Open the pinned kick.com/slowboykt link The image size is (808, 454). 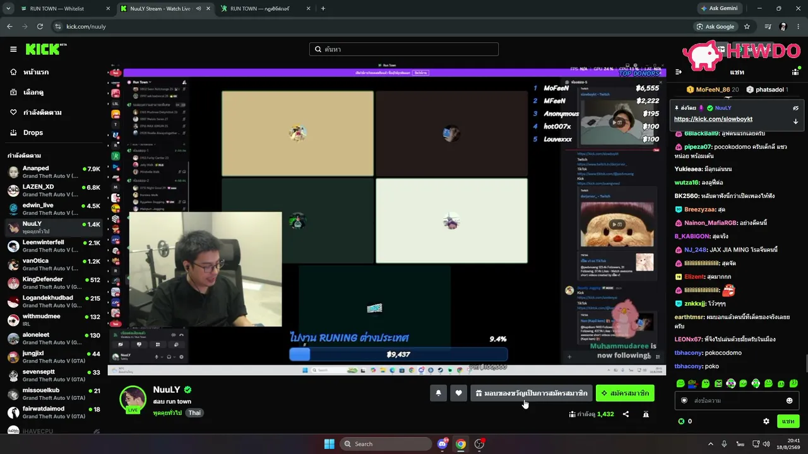(x=713, y=119)
